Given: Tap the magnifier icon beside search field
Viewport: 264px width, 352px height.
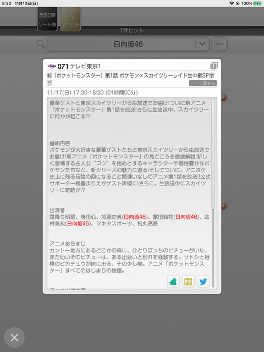Looking at the screenshot, I should click(41, 44).
